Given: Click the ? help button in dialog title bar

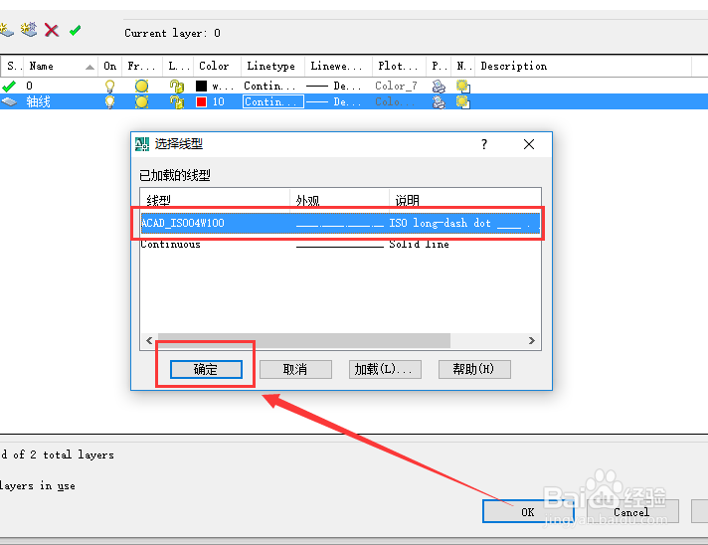Looking at the screenshot, I should pyautogui.click(x=484, y=144).
